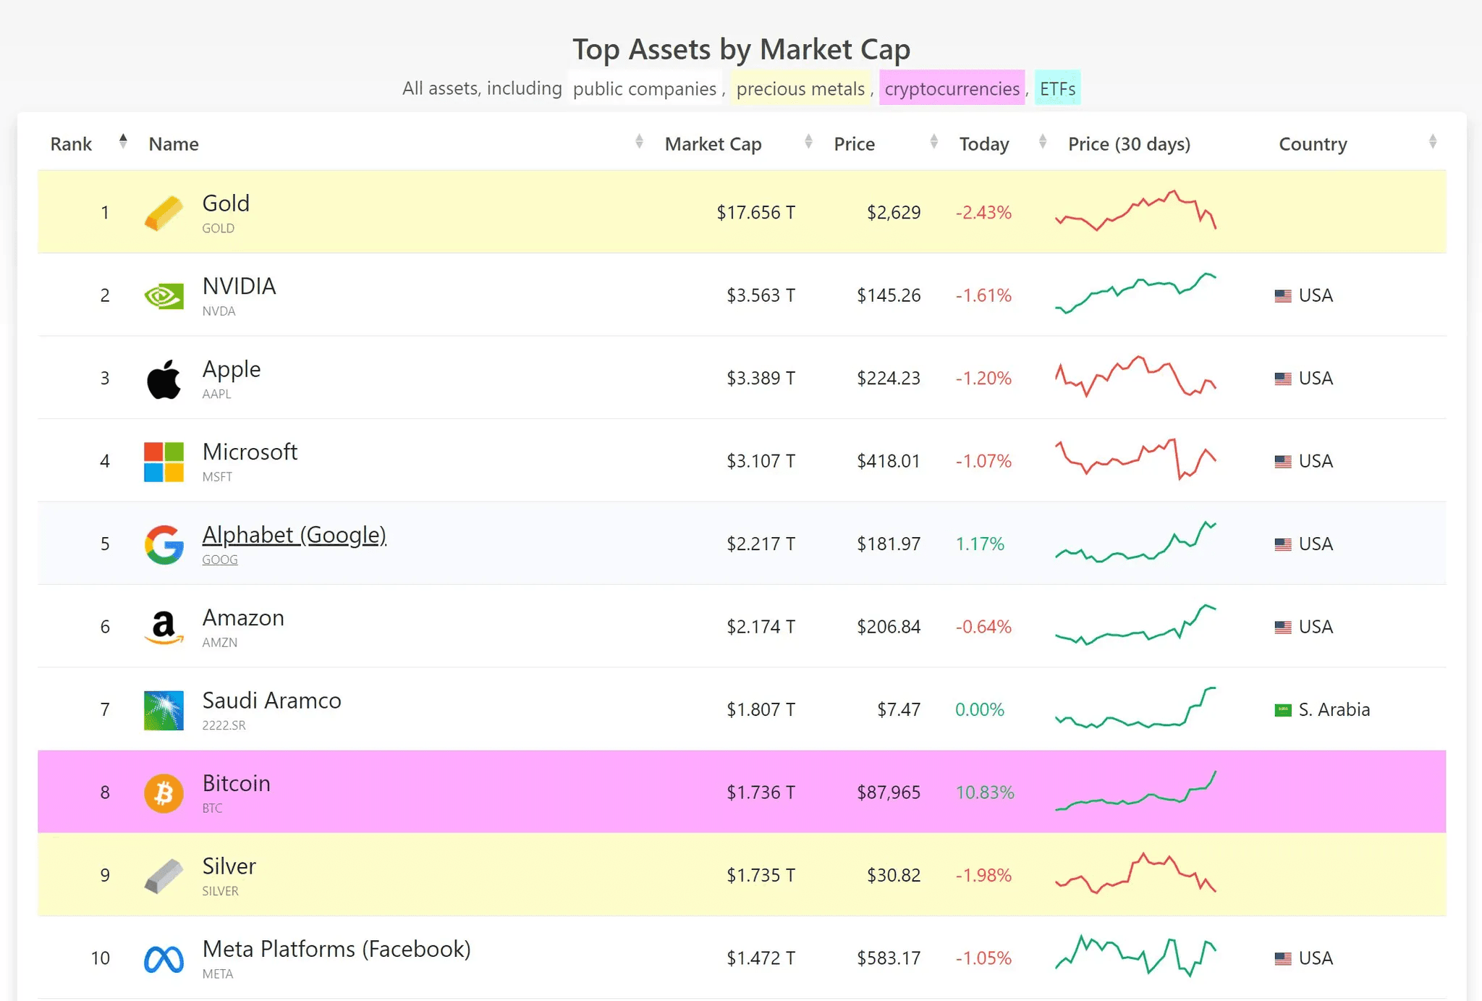This screenshot has width=1482, height=1001.
Task: Click the Meta Platforms logo icon
Action: [x=164, y=960]
